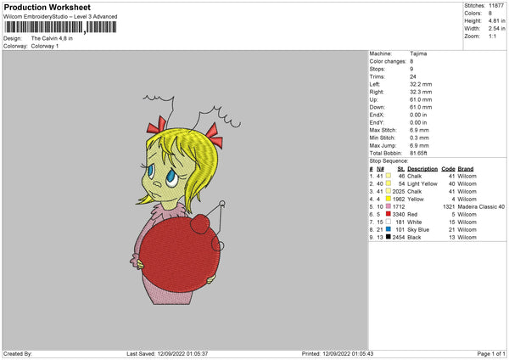Click the Code column header
The width and height of the screenshot is (509, 360).
pos(448,169)
